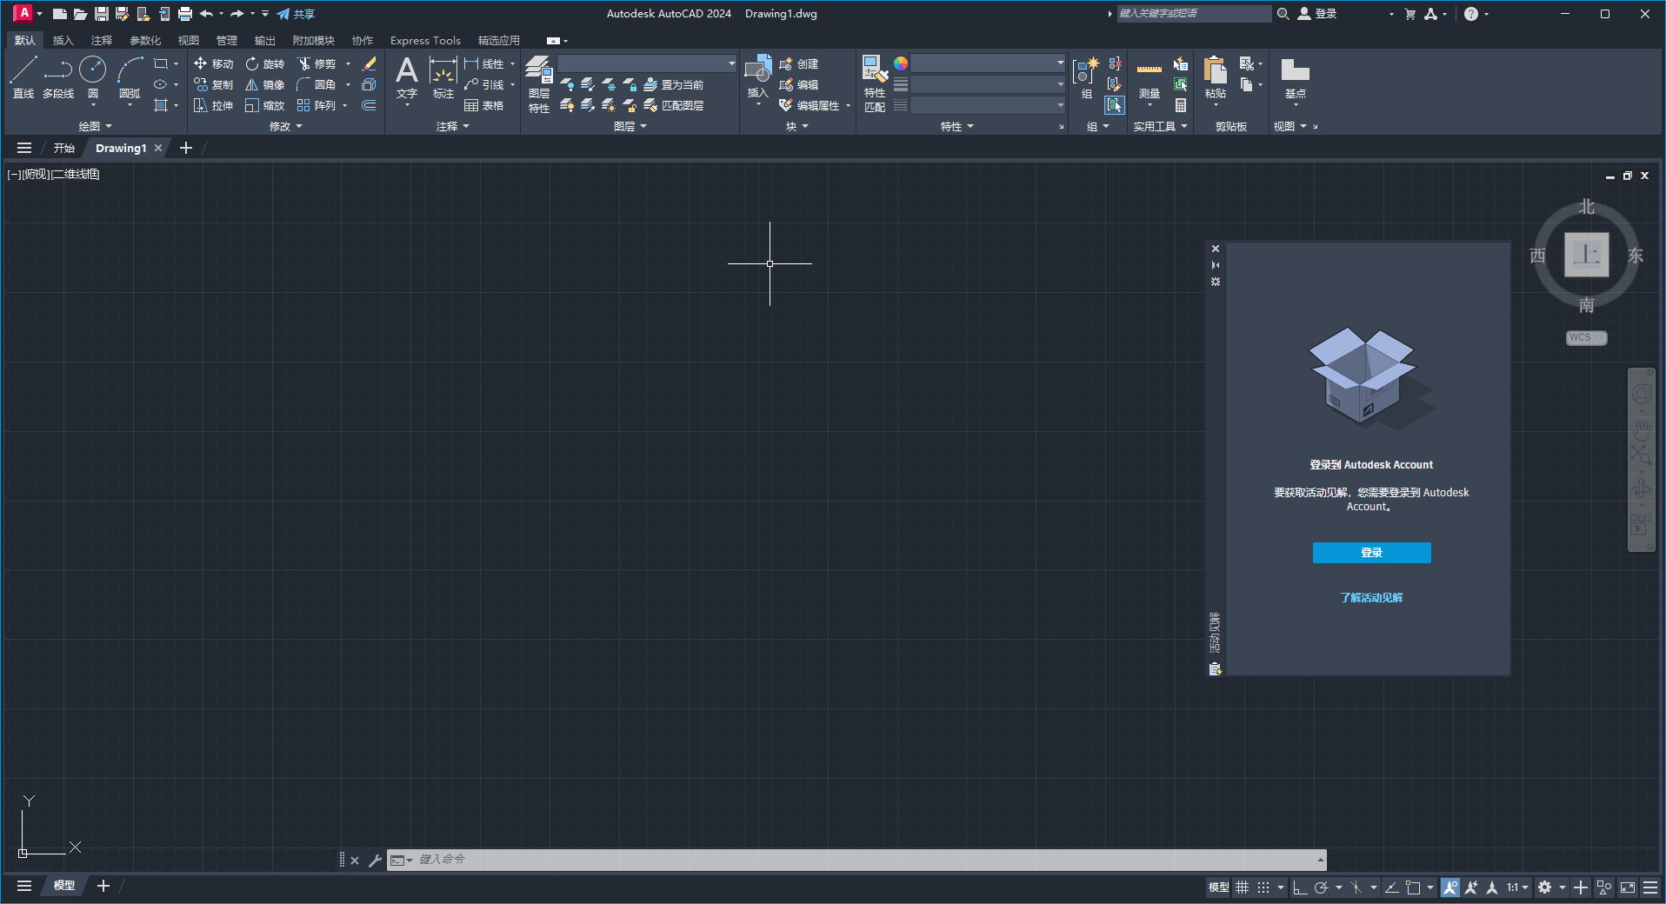Viewport: 1666px width, 904px height.
Task: Open the Express Tools menu tab
Action: [x=424, y=40]
